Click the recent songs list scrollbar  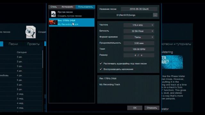[43, 59]
